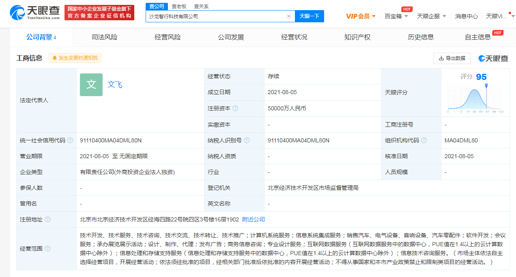
Task: Select the 知识产权 tab
Action: [357, 37]
